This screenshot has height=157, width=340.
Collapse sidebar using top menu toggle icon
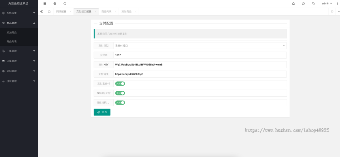[x=45, y=4]
